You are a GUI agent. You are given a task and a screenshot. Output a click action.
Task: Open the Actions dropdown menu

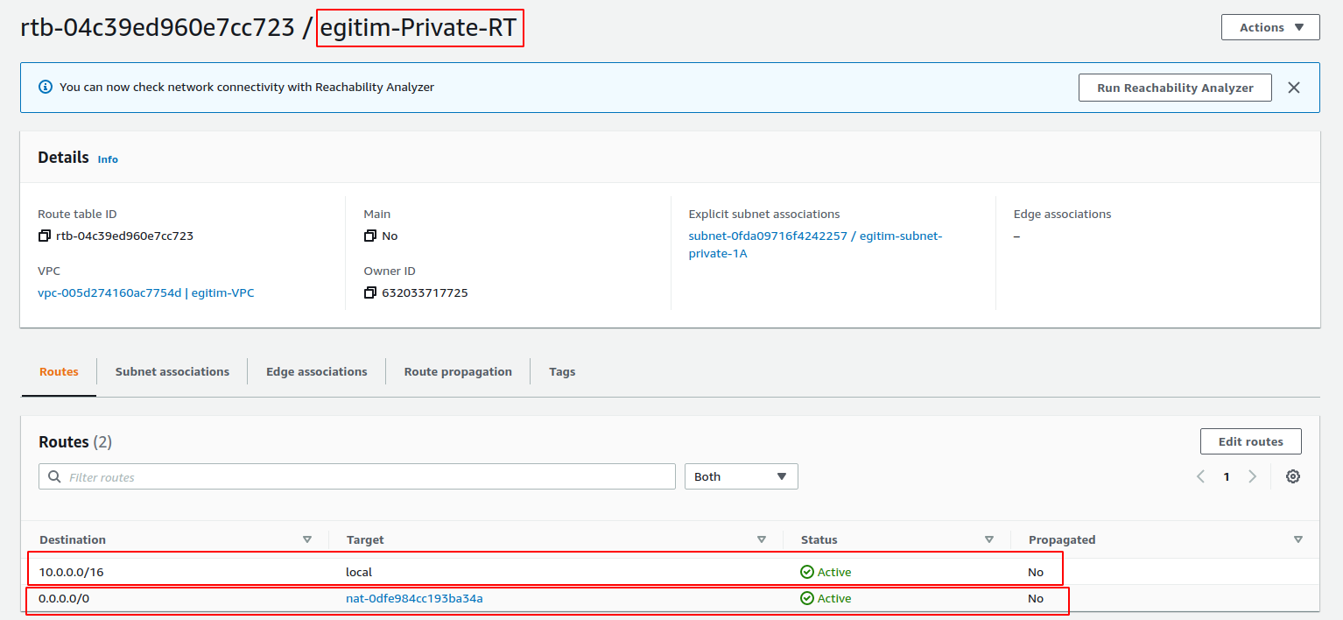tap(1270, 27)
